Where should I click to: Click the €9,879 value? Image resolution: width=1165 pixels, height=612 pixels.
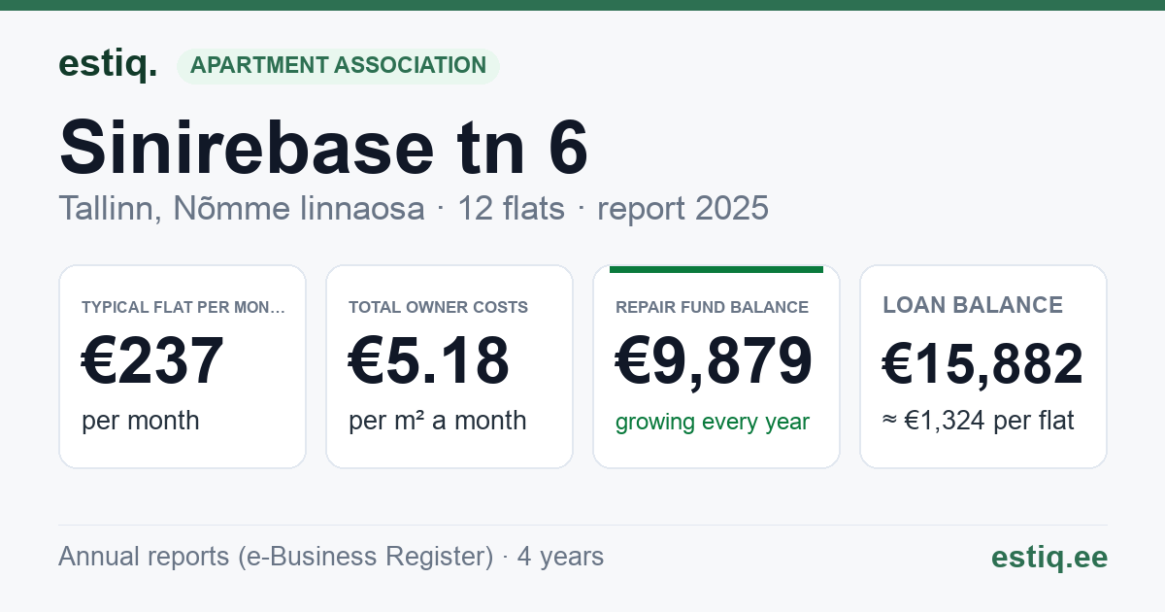click(714, 360)
